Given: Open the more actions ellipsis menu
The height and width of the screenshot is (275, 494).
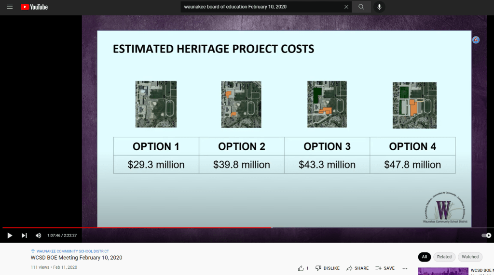Looking at the screenshot, I should tap(405, 268).
